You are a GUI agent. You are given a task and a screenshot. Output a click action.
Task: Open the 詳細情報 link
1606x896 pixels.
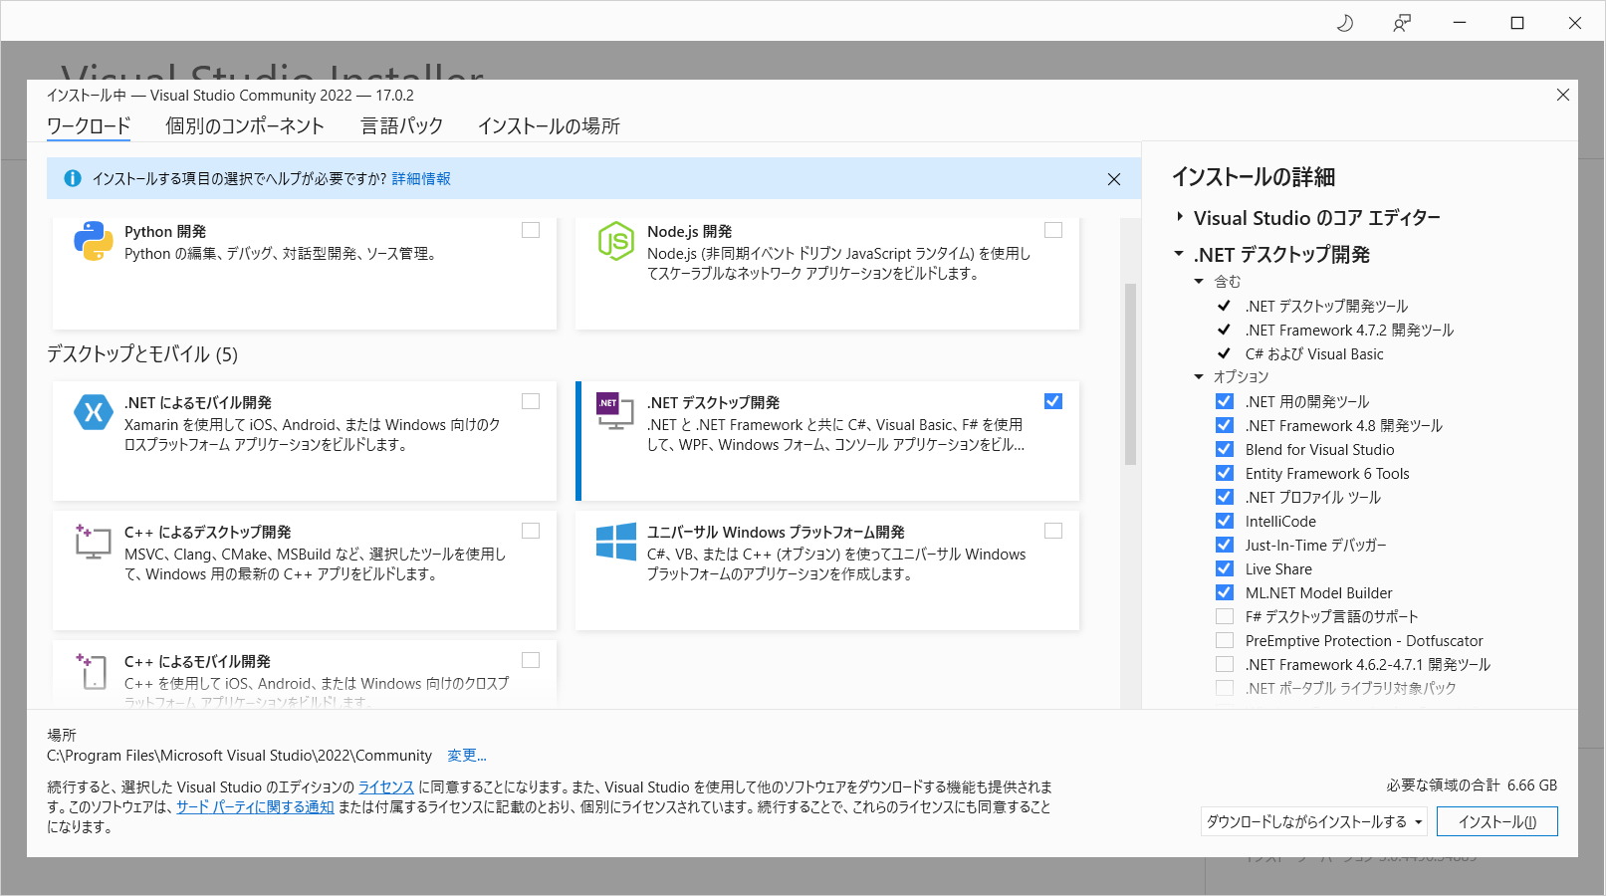click(x=421, y=179)
